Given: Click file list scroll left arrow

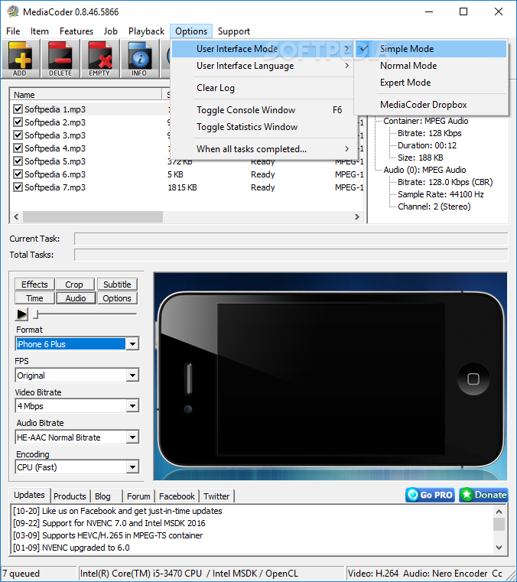Looking at the screenshot, I should pos(16,216).
